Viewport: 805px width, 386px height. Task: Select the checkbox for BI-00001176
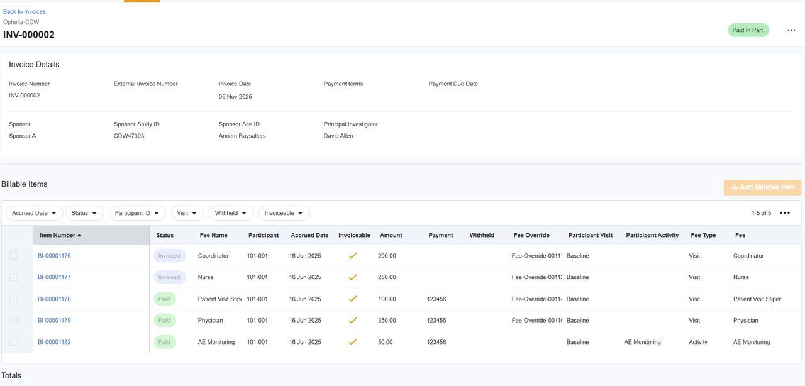tap(14, 256)
